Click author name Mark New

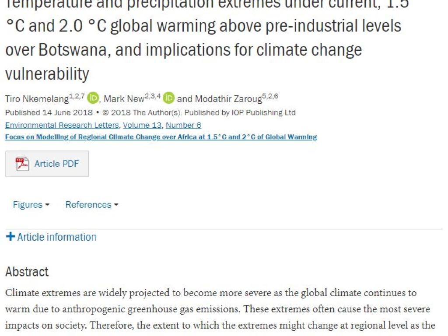coord(124,99)
